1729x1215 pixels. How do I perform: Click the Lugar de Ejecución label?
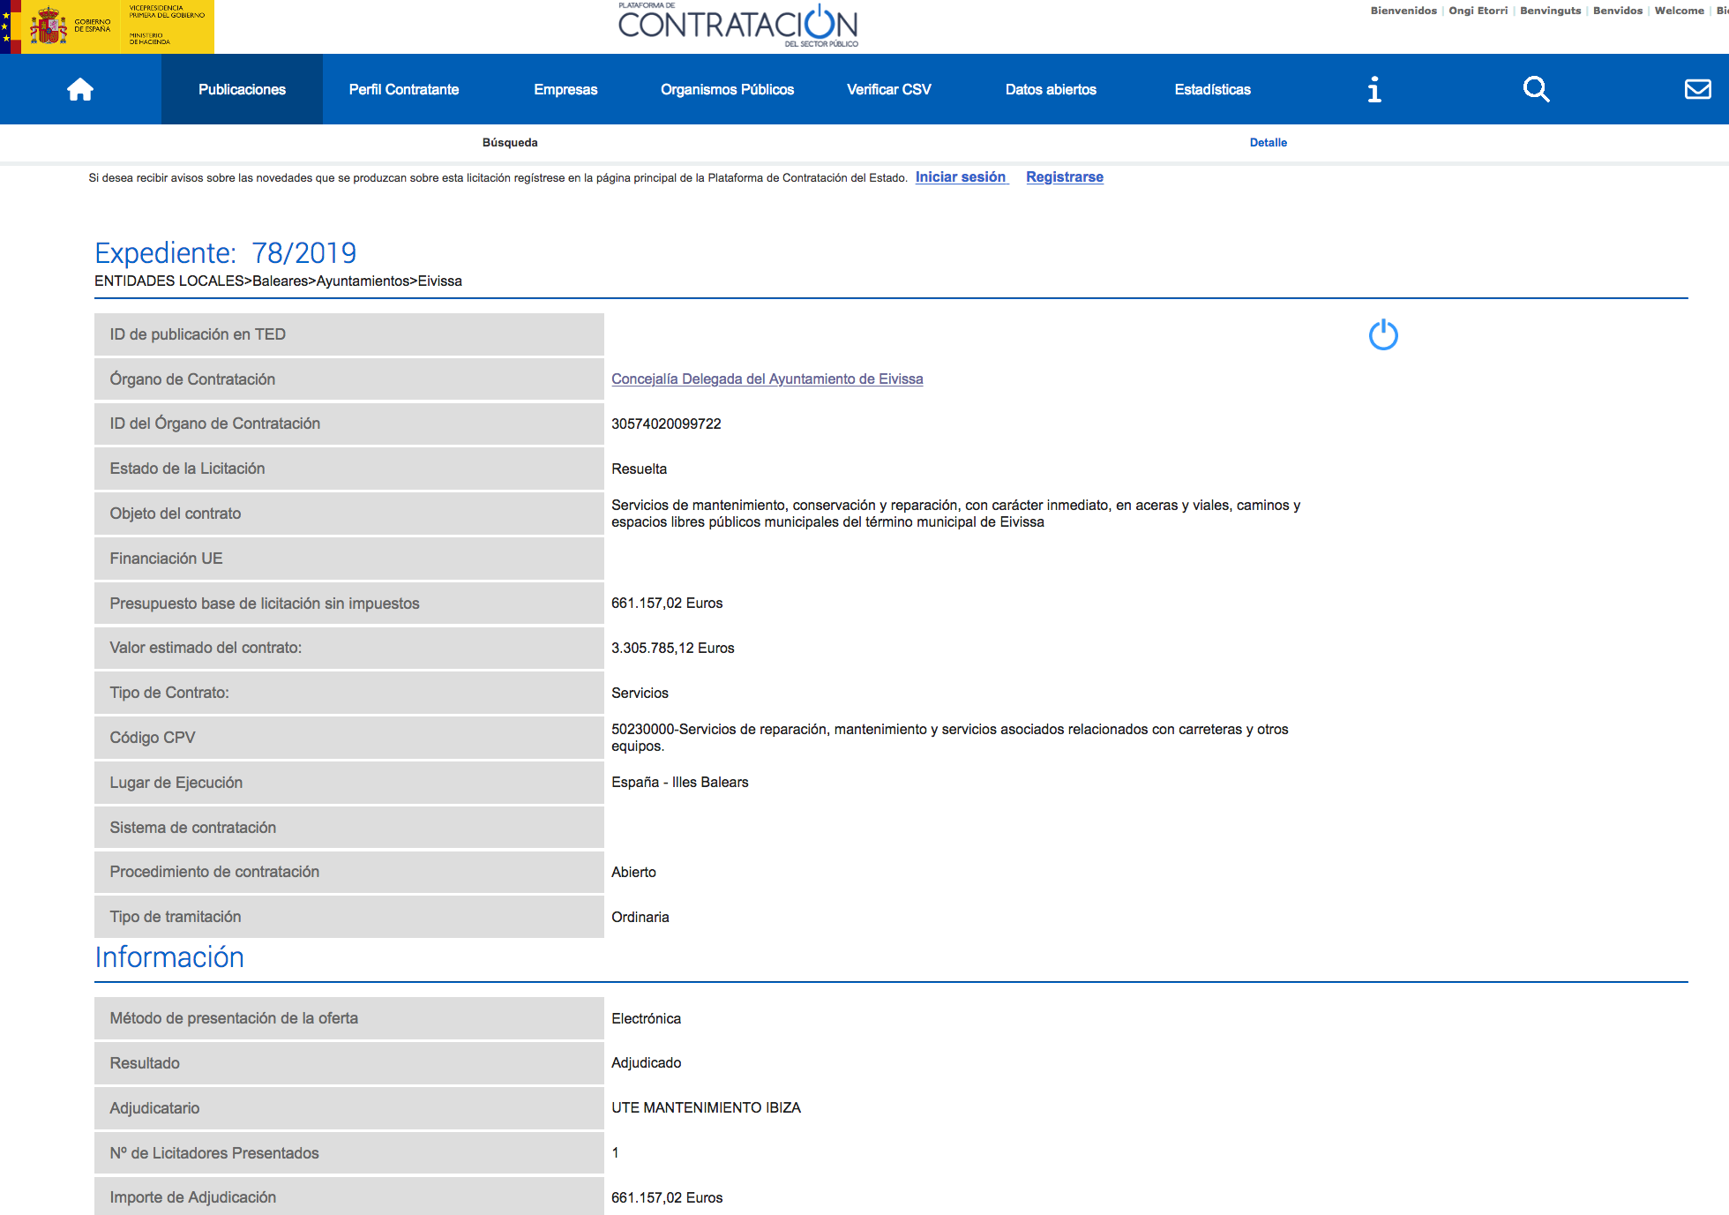click(x=176, y=783)
